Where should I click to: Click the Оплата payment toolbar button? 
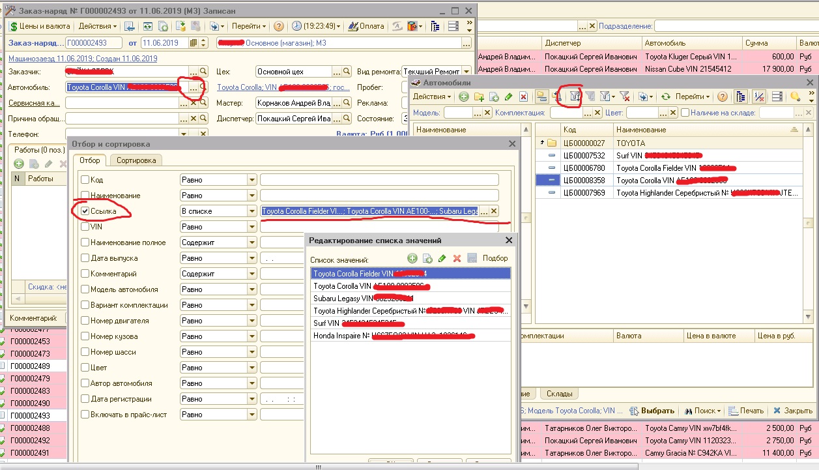click(366, 26)
